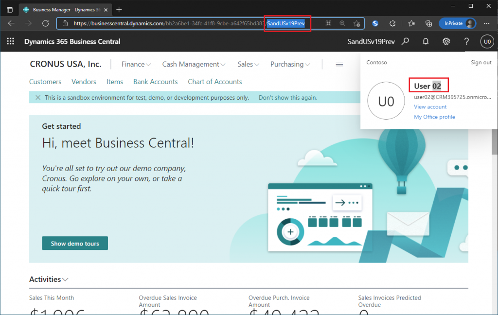This screenshot has width=498, height=315.
Task: Close the Business Manager tab
Action: point(106,10)
